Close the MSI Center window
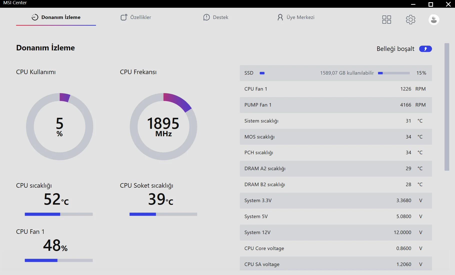The height and width of the screenshot is (275, 455). point(448,4)
